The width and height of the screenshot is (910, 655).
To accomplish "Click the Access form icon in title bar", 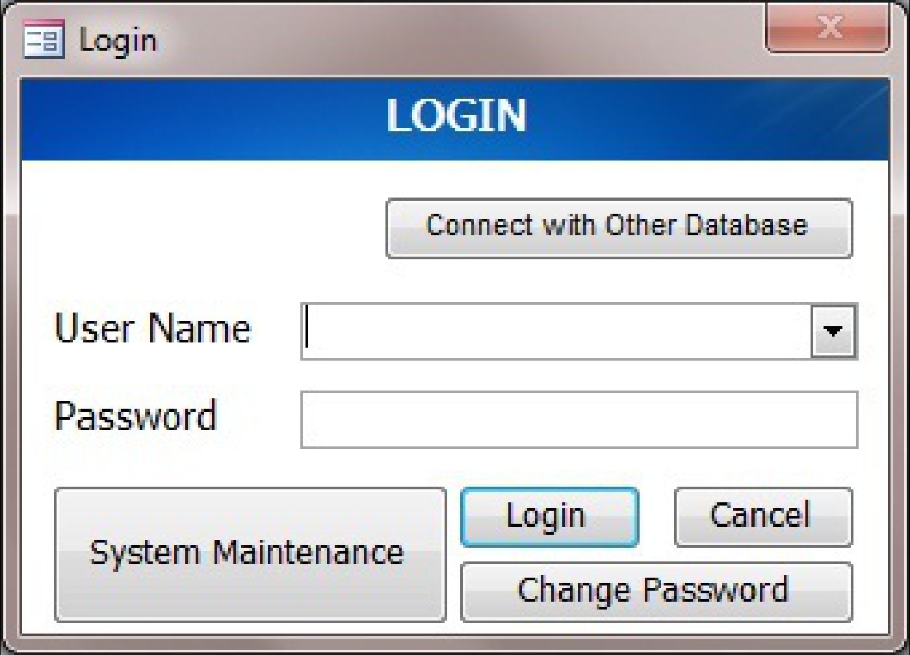I will [44, 39].
